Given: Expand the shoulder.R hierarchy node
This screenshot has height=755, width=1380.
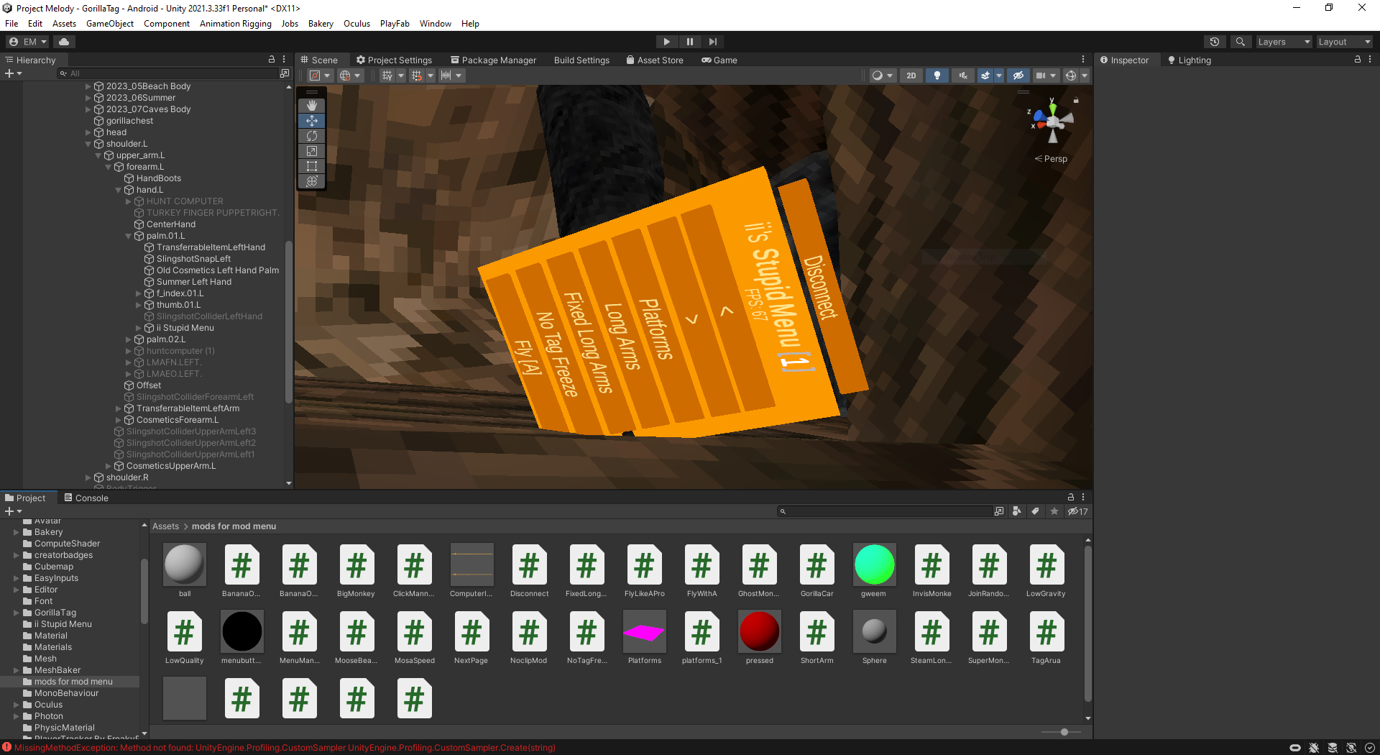Looking at the screenshot, I should (88, 477).
